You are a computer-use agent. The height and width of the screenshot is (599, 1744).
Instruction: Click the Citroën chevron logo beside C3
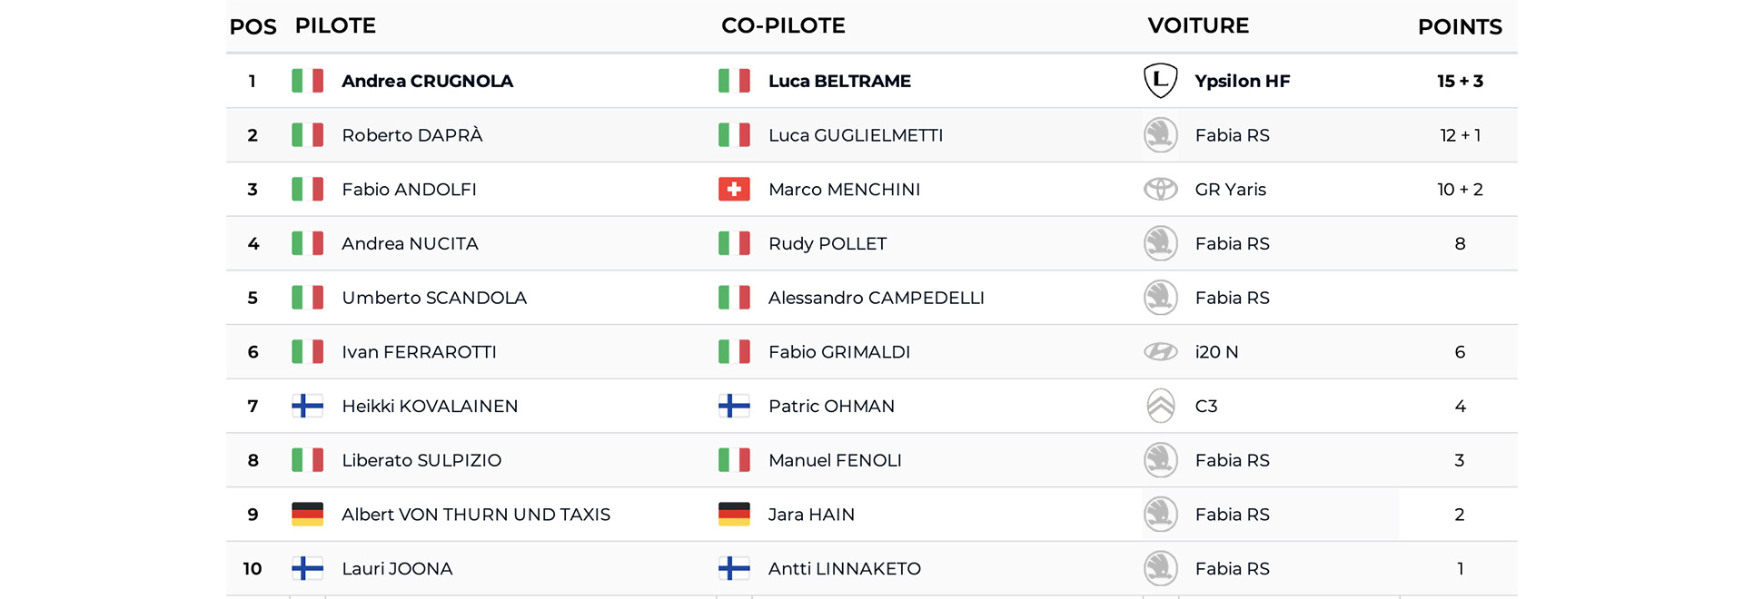coord(1160,406)
